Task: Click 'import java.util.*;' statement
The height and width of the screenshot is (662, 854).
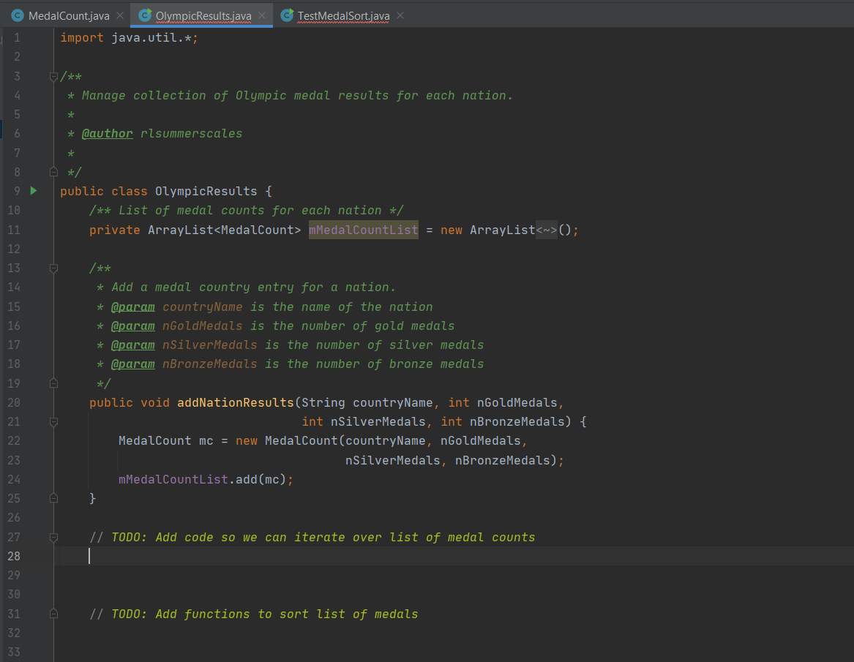Action: (x=129, y=37)
